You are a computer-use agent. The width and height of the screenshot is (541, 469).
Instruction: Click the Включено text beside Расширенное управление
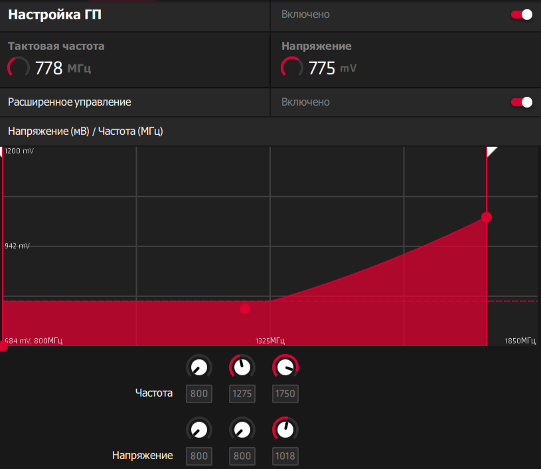point(305,102)
